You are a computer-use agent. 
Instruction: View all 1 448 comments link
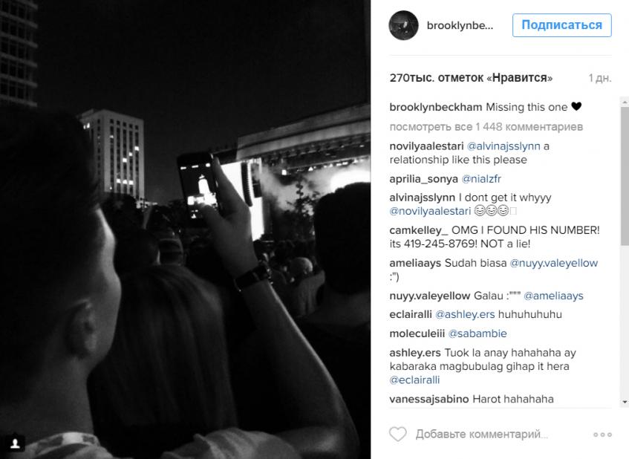click(x=486, y=127)
